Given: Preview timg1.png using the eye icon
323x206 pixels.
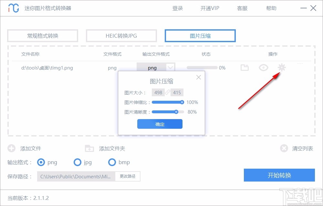Looking at the screenshot, I should [x=263, y=68].
